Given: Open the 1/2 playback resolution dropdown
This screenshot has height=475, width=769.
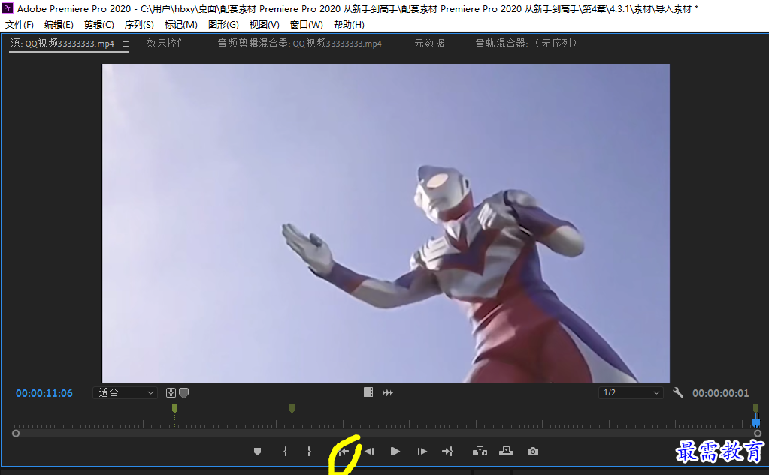Looking at the screenshot, I should coord(631,392).
